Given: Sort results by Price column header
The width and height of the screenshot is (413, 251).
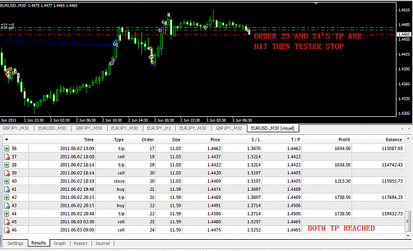Looking at the screenshot, I should point(215,139).
